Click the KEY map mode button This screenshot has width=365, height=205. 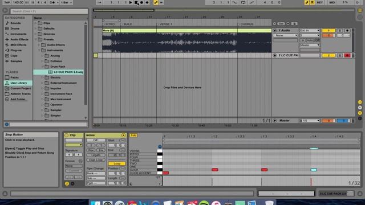(320, 2)
